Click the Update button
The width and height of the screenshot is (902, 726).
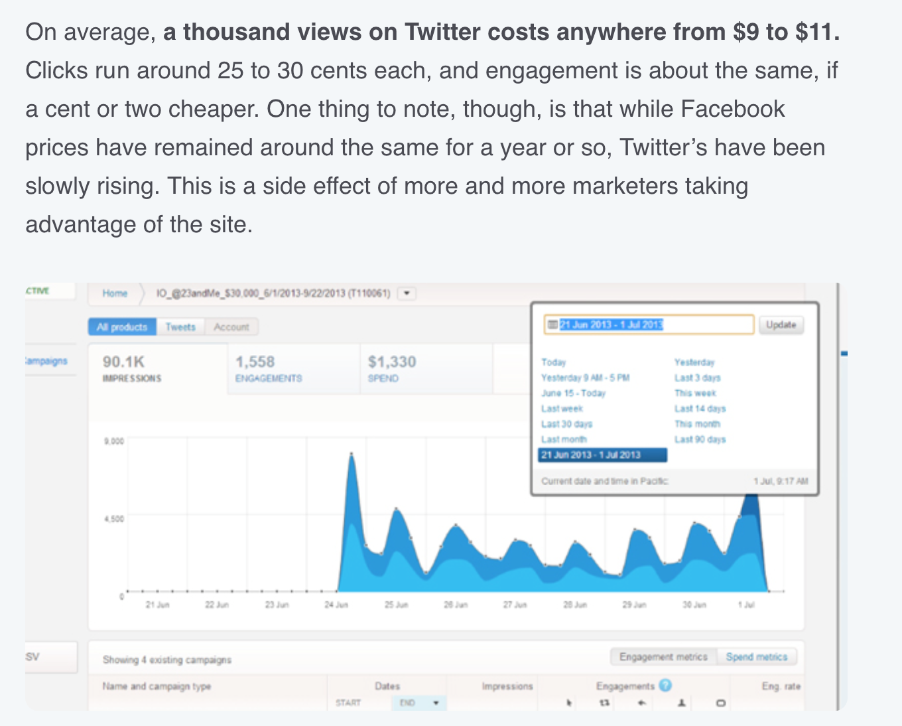point(781,325)
